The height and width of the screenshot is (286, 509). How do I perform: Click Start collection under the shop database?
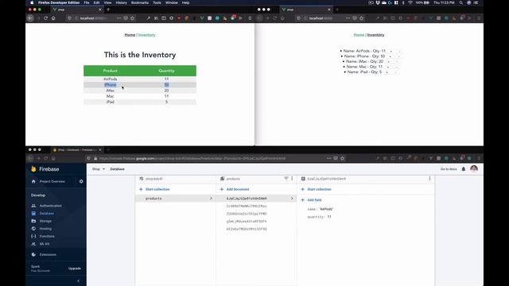click(154, 189)
